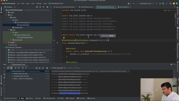The width and height of the screenshot is (179, 101).
Task: Open Test History clock icon in Run toolbar
Action: point(37,68)
